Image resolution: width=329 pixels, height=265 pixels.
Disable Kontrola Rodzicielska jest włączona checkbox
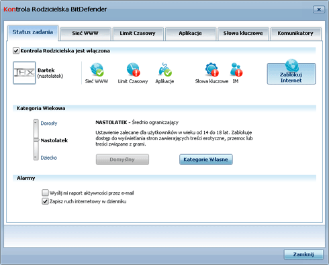[16, 51]
